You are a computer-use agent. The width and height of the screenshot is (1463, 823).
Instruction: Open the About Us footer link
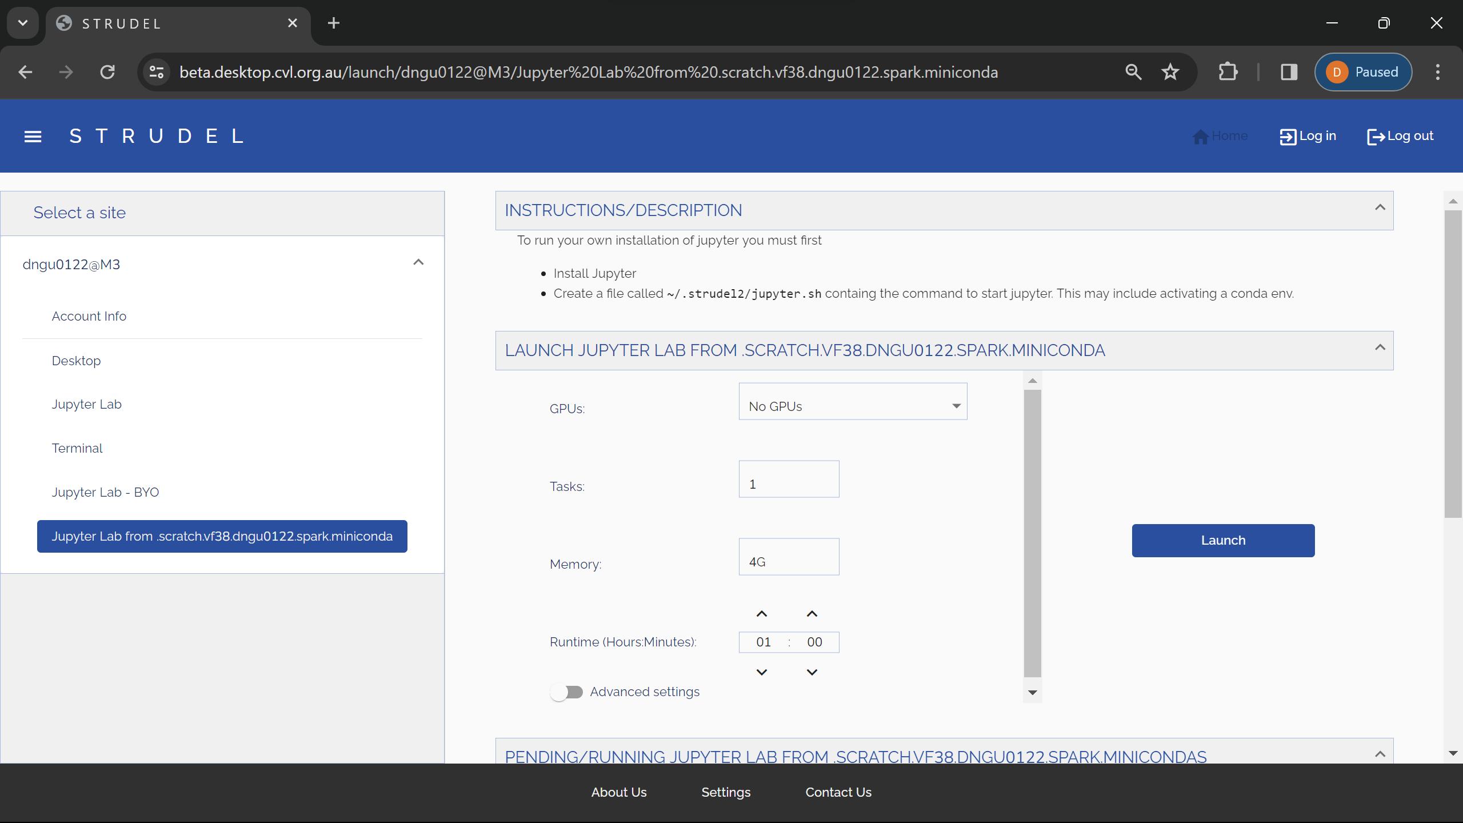click(619, 792)
